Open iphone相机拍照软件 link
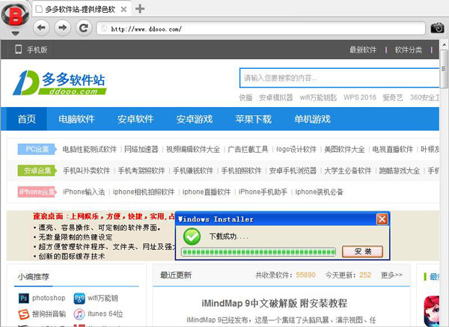Screen dimensions: 449x327 tap(144, 192)
